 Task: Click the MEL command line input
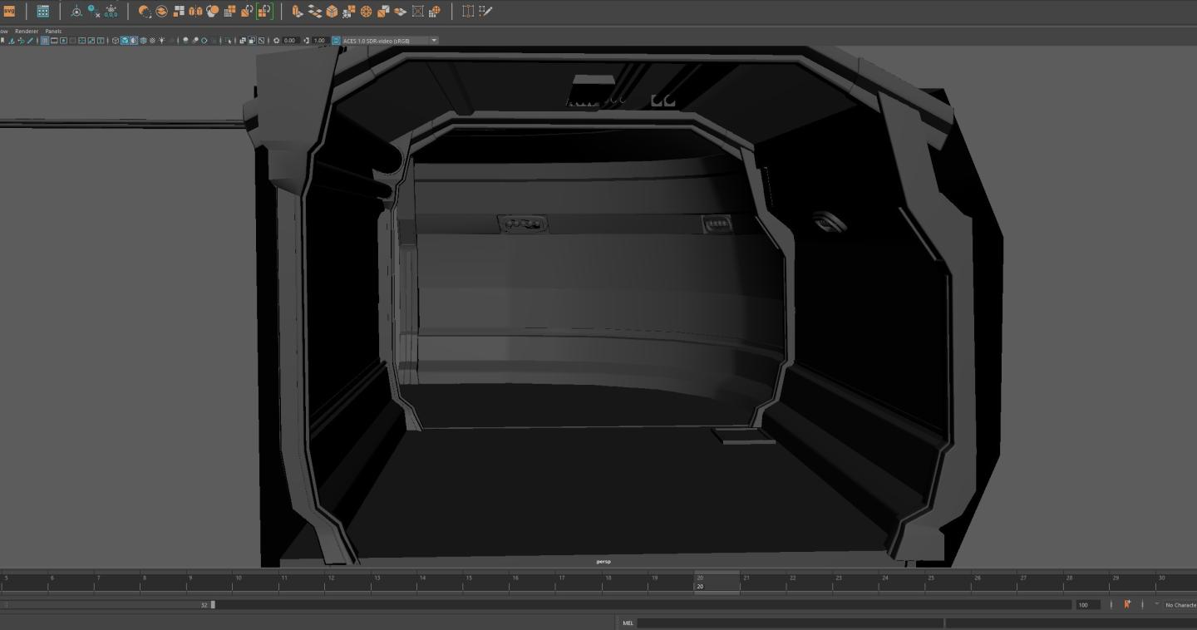(x=790, y=623)
